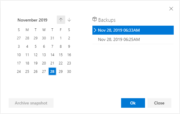
Task: Select the Nov 28, 2019 06:33AM backup
Action: pyautogui.click(x=133, y=30)
